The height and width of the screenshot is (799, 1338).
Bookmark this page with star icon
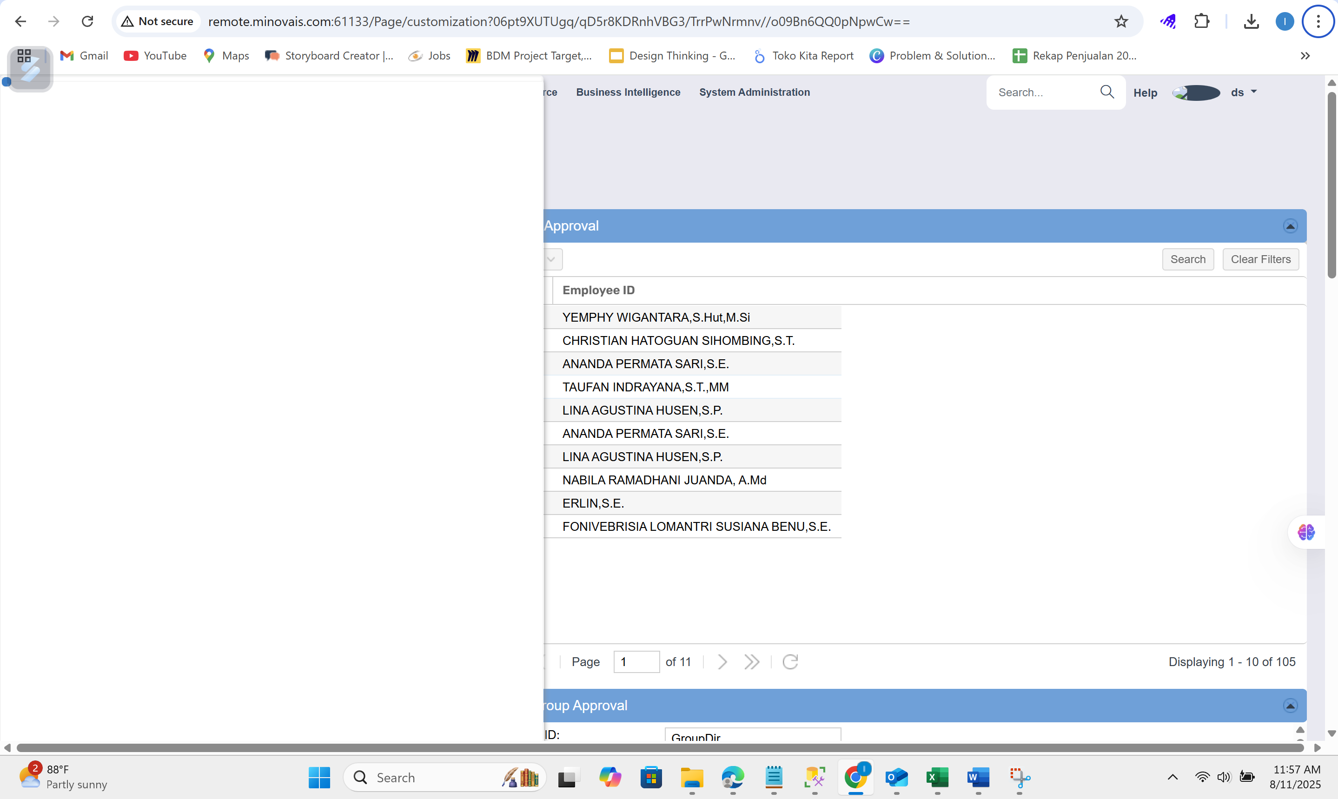(1121, 21)
